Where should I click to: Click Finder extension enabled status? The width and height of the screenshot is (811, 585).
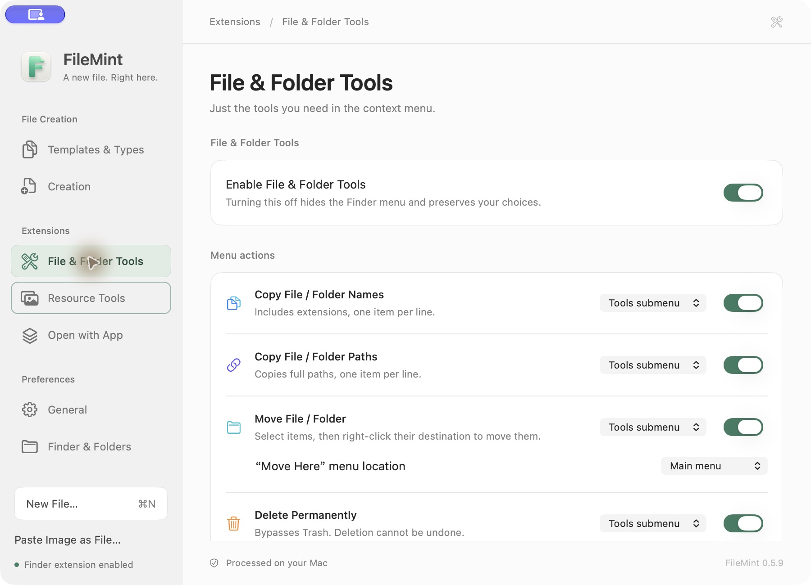click(74, 565)
